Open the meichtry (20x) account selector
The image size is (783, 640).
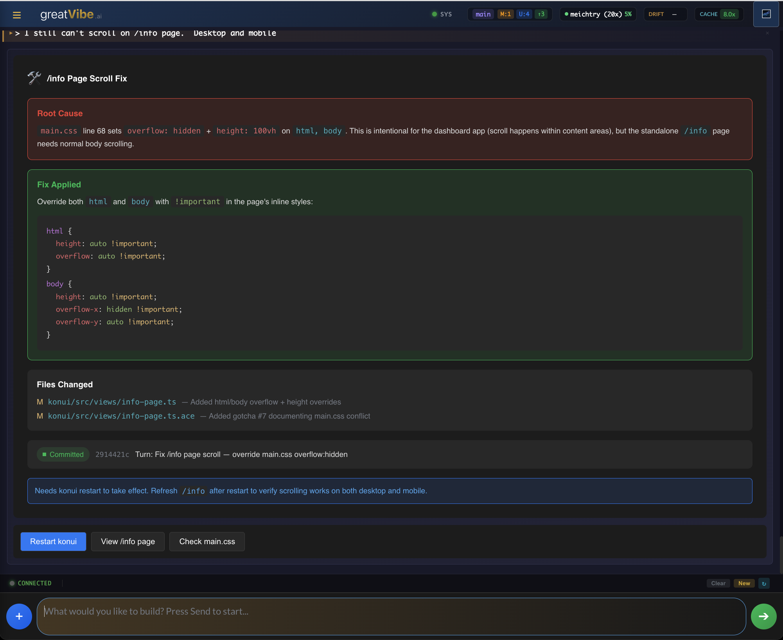click(598, 14)
